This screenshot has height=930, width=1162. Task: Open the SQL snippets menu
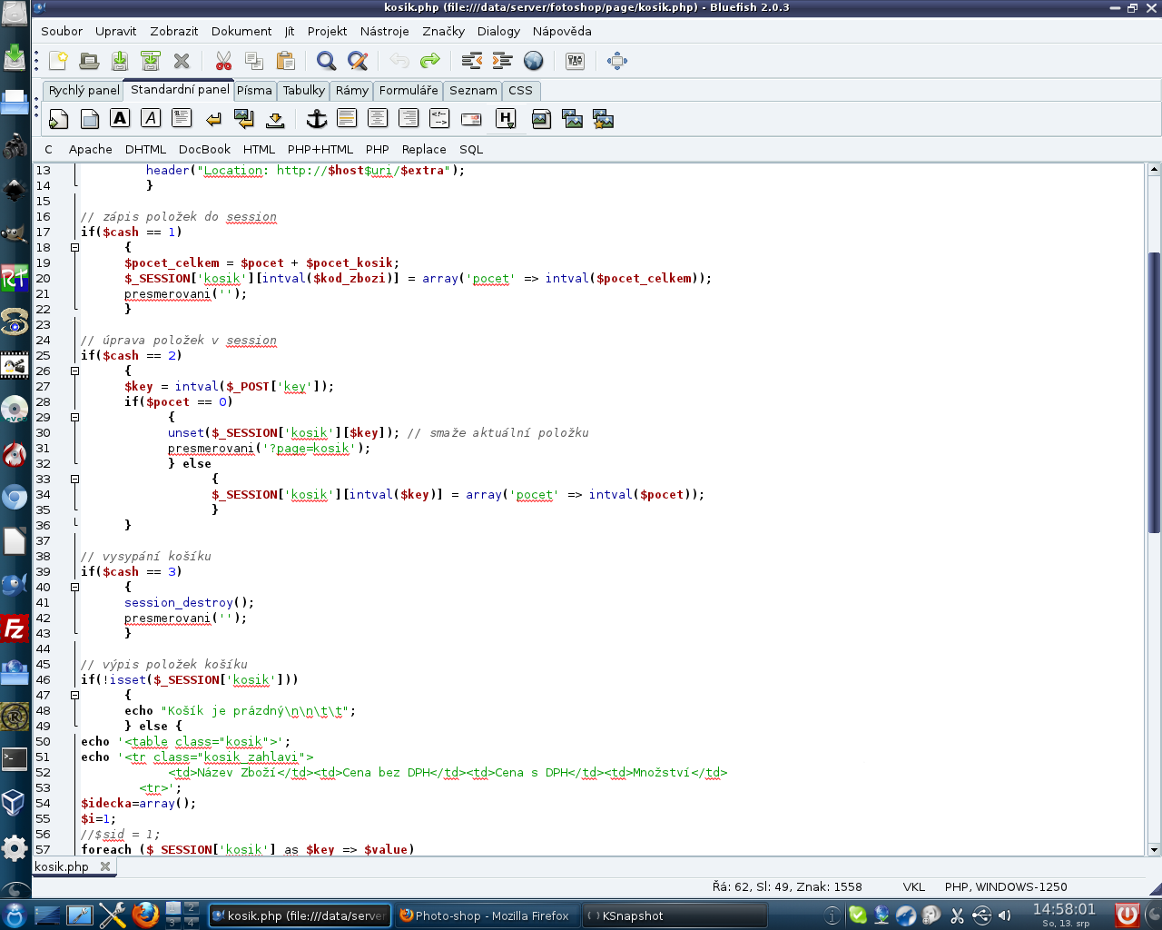pos(470,149)
